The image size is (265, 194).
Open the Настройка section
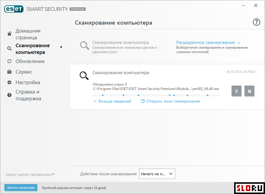pyautogui.click(x=28, y=82)
